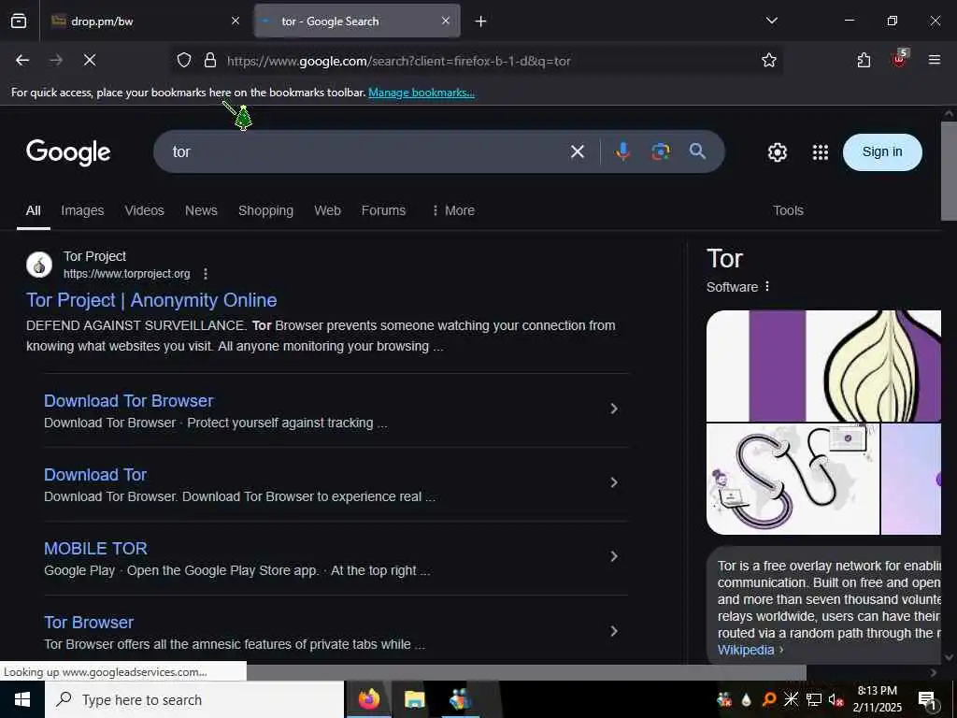The height and width of the screenshot is (718, 957).
Task: Clear the Google search box
Action: pos(578,151)
